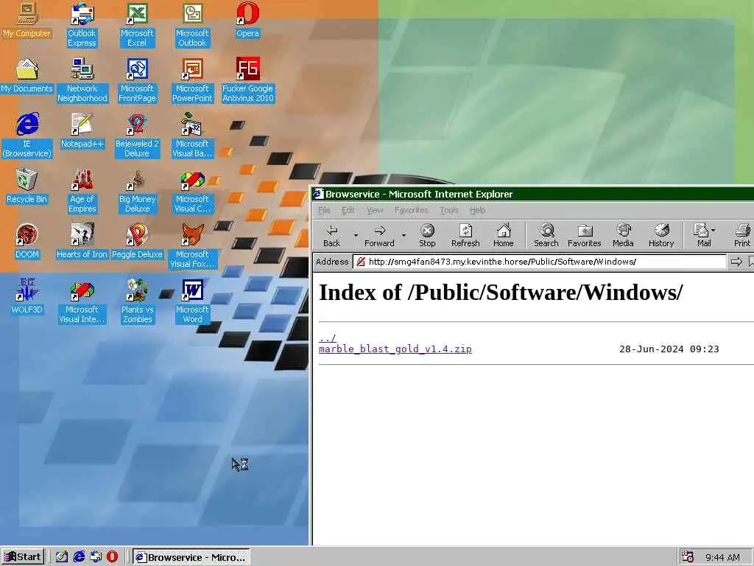Open the Start menu
This screenshot has height=566, width=754.
coord(23,557)
